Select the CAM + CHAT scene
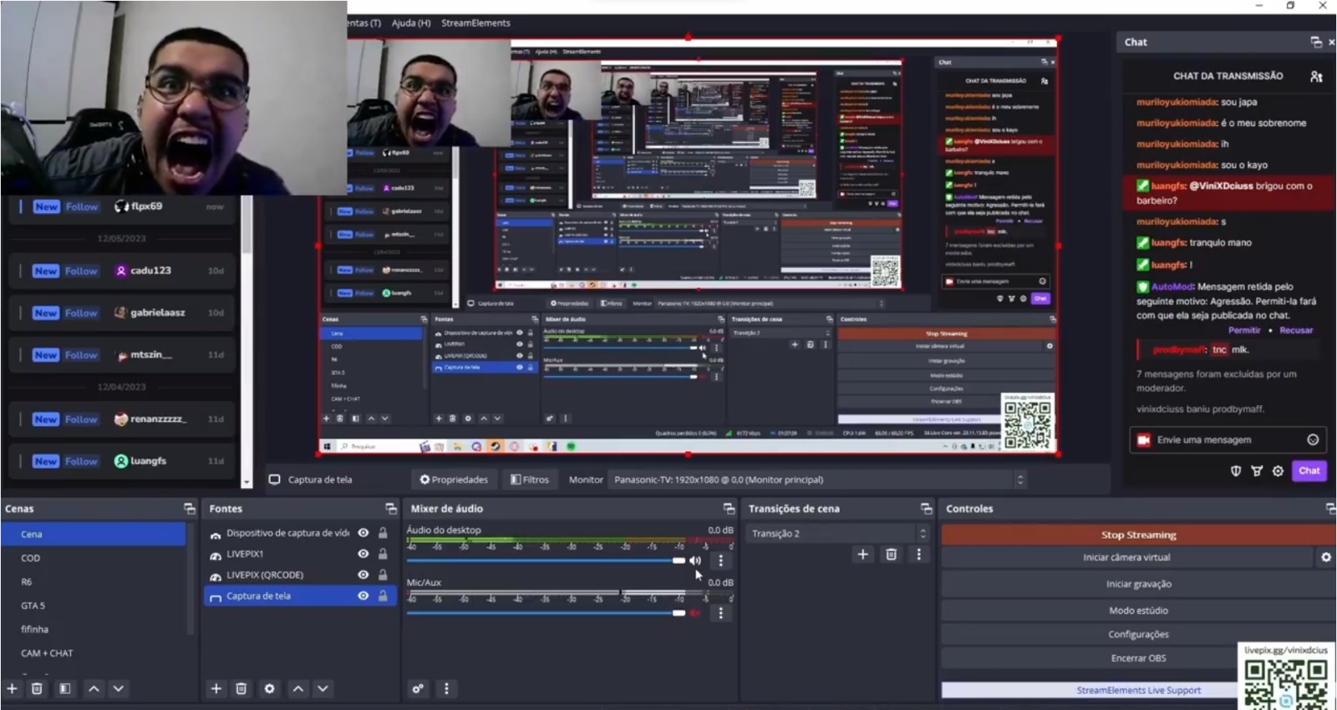1337x710 pixels. [x=94, y=653]
